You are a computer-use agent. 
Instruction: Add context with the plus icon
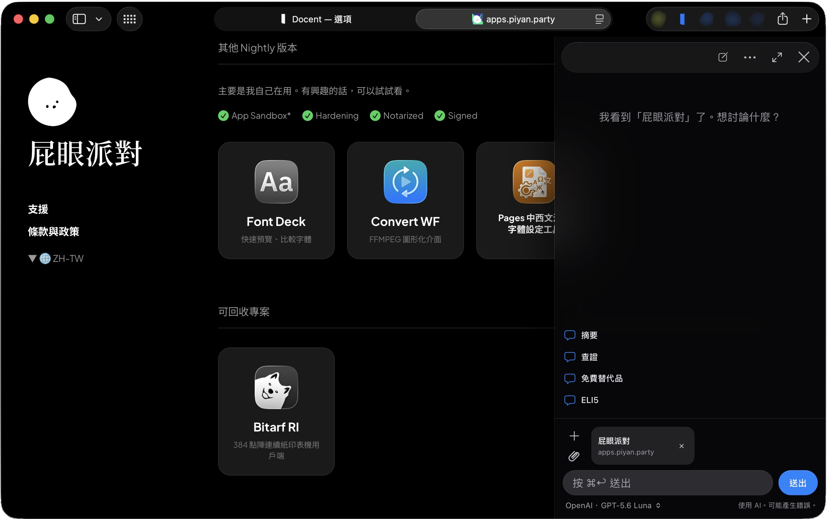tap(574, 436)
